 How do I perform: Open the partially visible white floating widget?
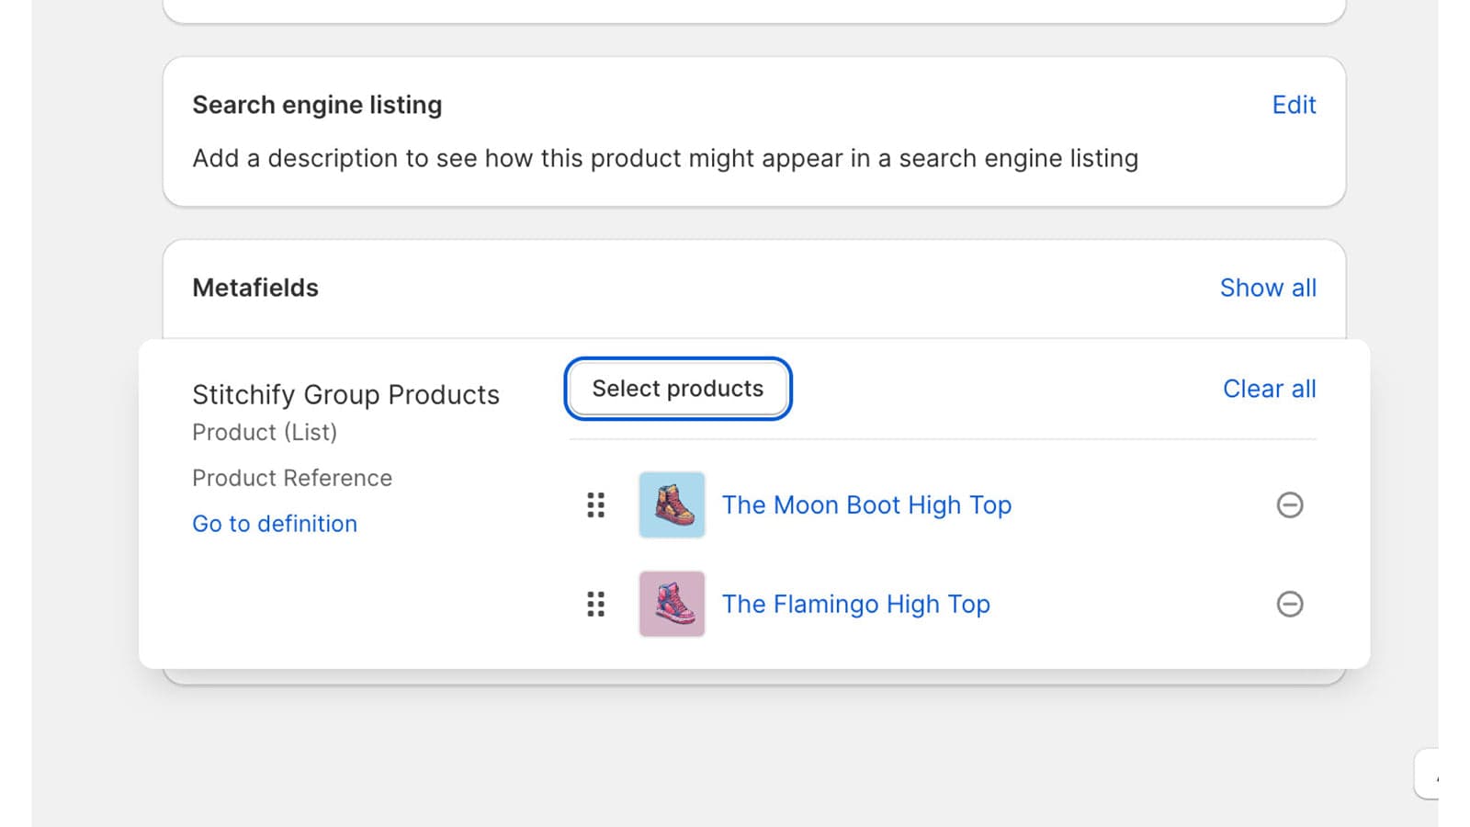point(1428,775)
